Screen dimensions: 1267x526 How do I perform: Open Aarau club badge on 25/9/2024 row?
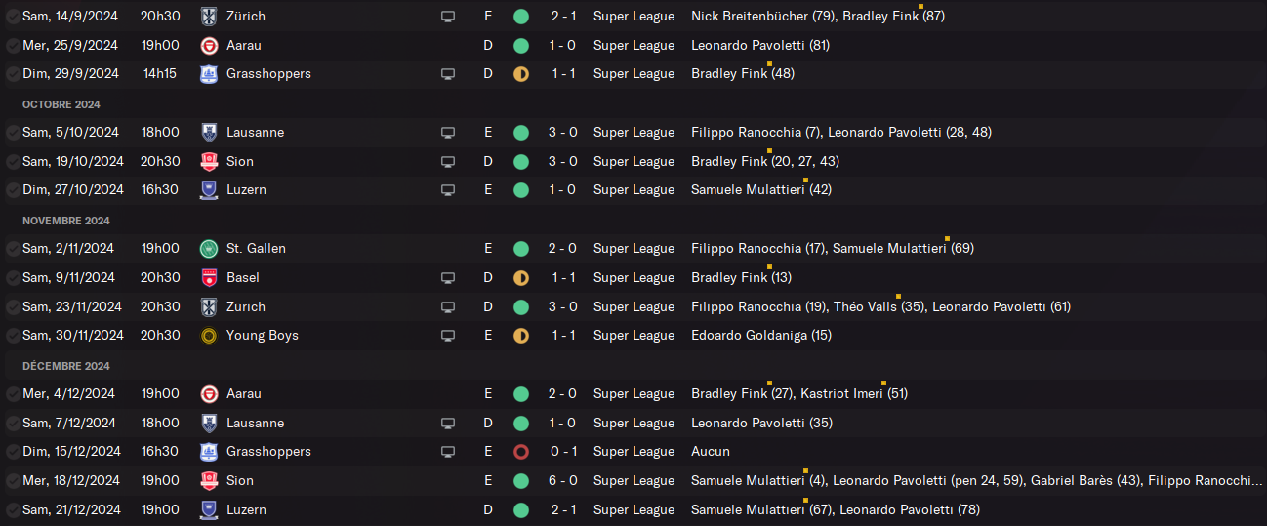[x=209, y=46]
